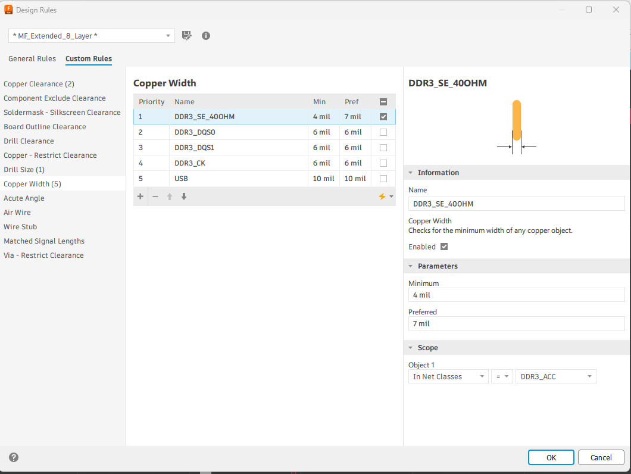The height and width of the screenshot is (474, 631).
Task: Open the equals operator dropdown
Action: pos(502,376)
